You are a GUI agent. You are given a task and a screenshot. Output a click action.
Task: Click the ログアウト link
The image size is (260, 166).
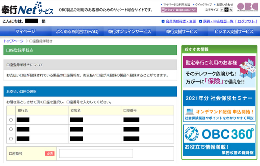[246, 21]
